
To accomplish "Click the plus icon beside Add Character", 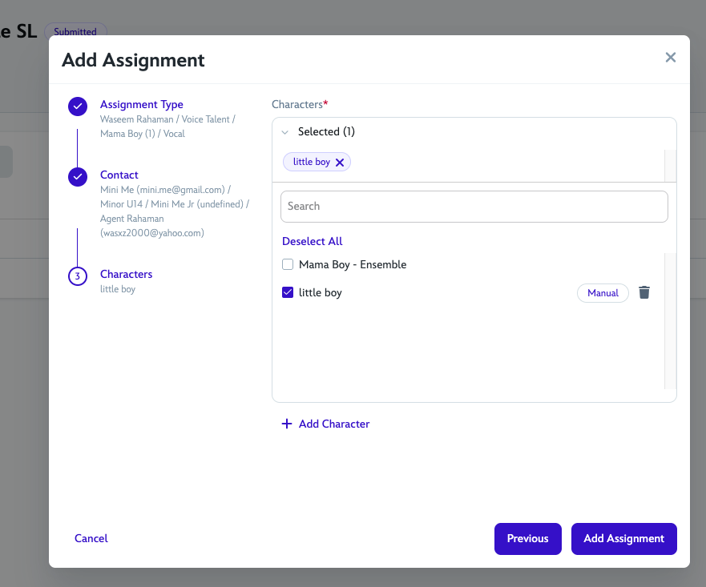I will 287,424.
